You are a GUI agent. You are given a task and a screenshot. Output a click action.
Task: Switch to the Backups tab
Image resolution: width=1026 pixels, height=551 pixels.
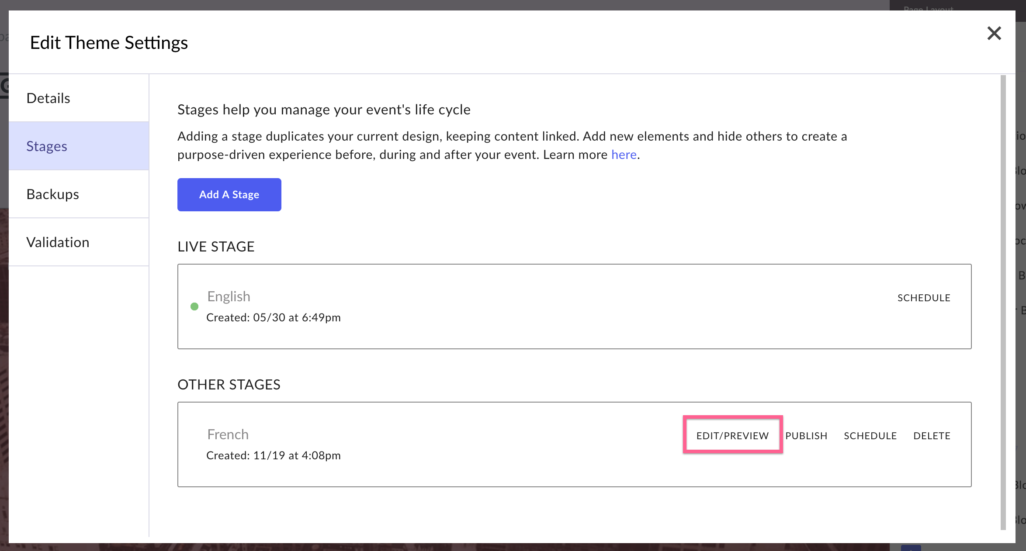pyautogui.click(x=79, y=194)
